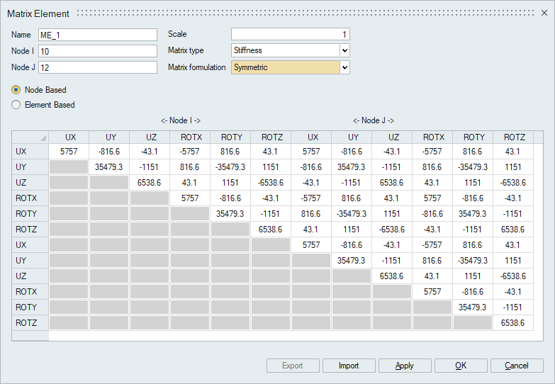Select the first UY row header
555x384 pixels.
[30, 167]
